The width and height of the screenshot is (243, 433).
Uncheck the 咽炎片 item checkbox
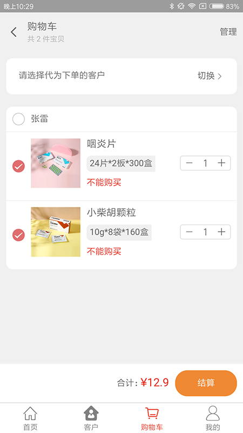[x=18, y=166]
